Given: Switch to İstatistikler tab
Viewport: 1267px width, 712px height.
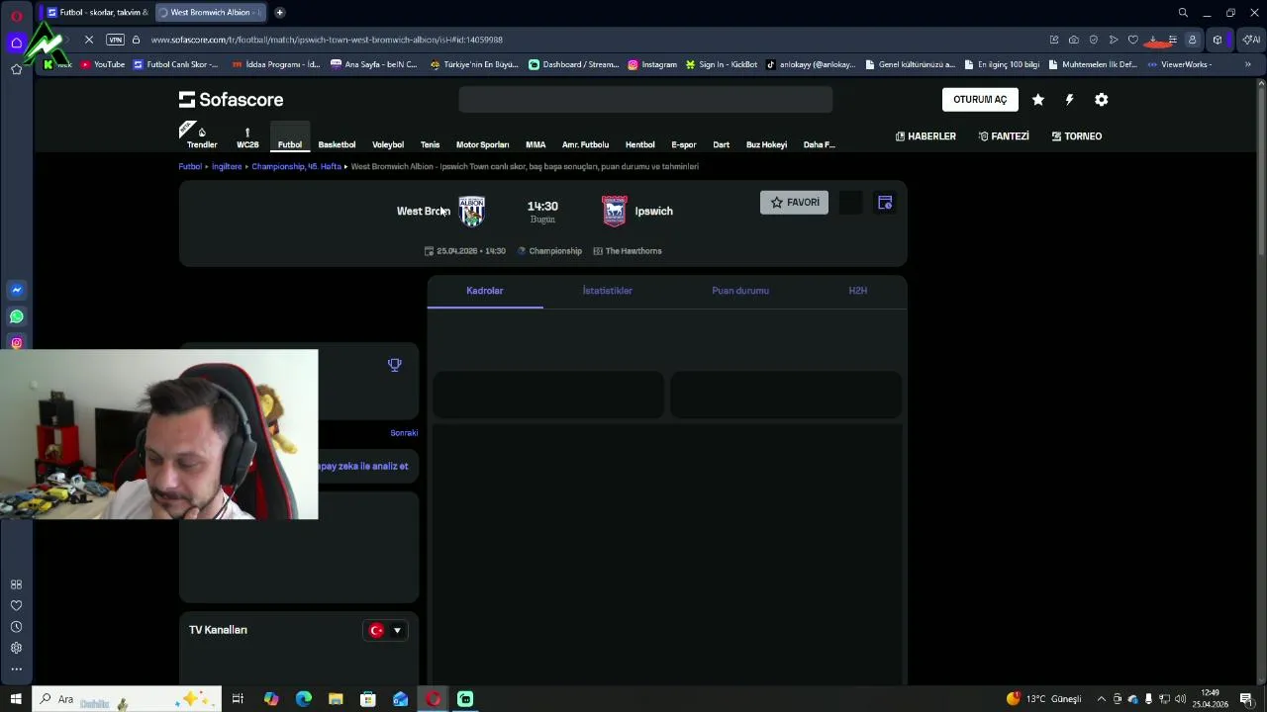Looking at the screenshot, I should tap(608, 291).
